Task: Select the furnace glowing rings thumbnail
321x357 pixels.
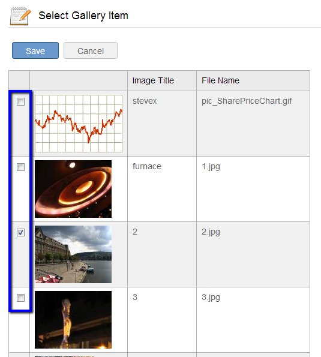Action: point(73,189)
